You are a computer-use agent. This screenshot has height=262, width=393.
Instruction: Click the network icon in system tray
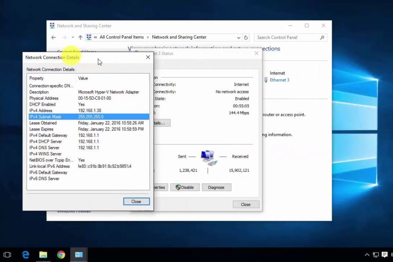click(x=375, y=255)
